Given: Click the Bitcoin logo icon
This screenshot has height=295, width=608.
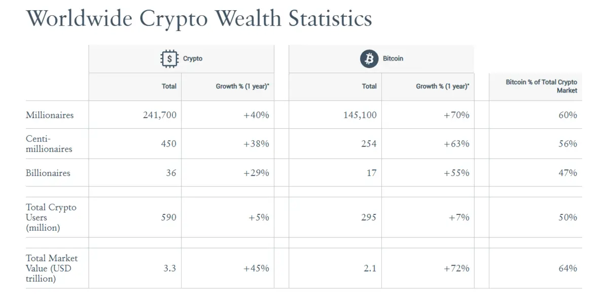Looking at the screenshot, I should (x=369, y=59).
